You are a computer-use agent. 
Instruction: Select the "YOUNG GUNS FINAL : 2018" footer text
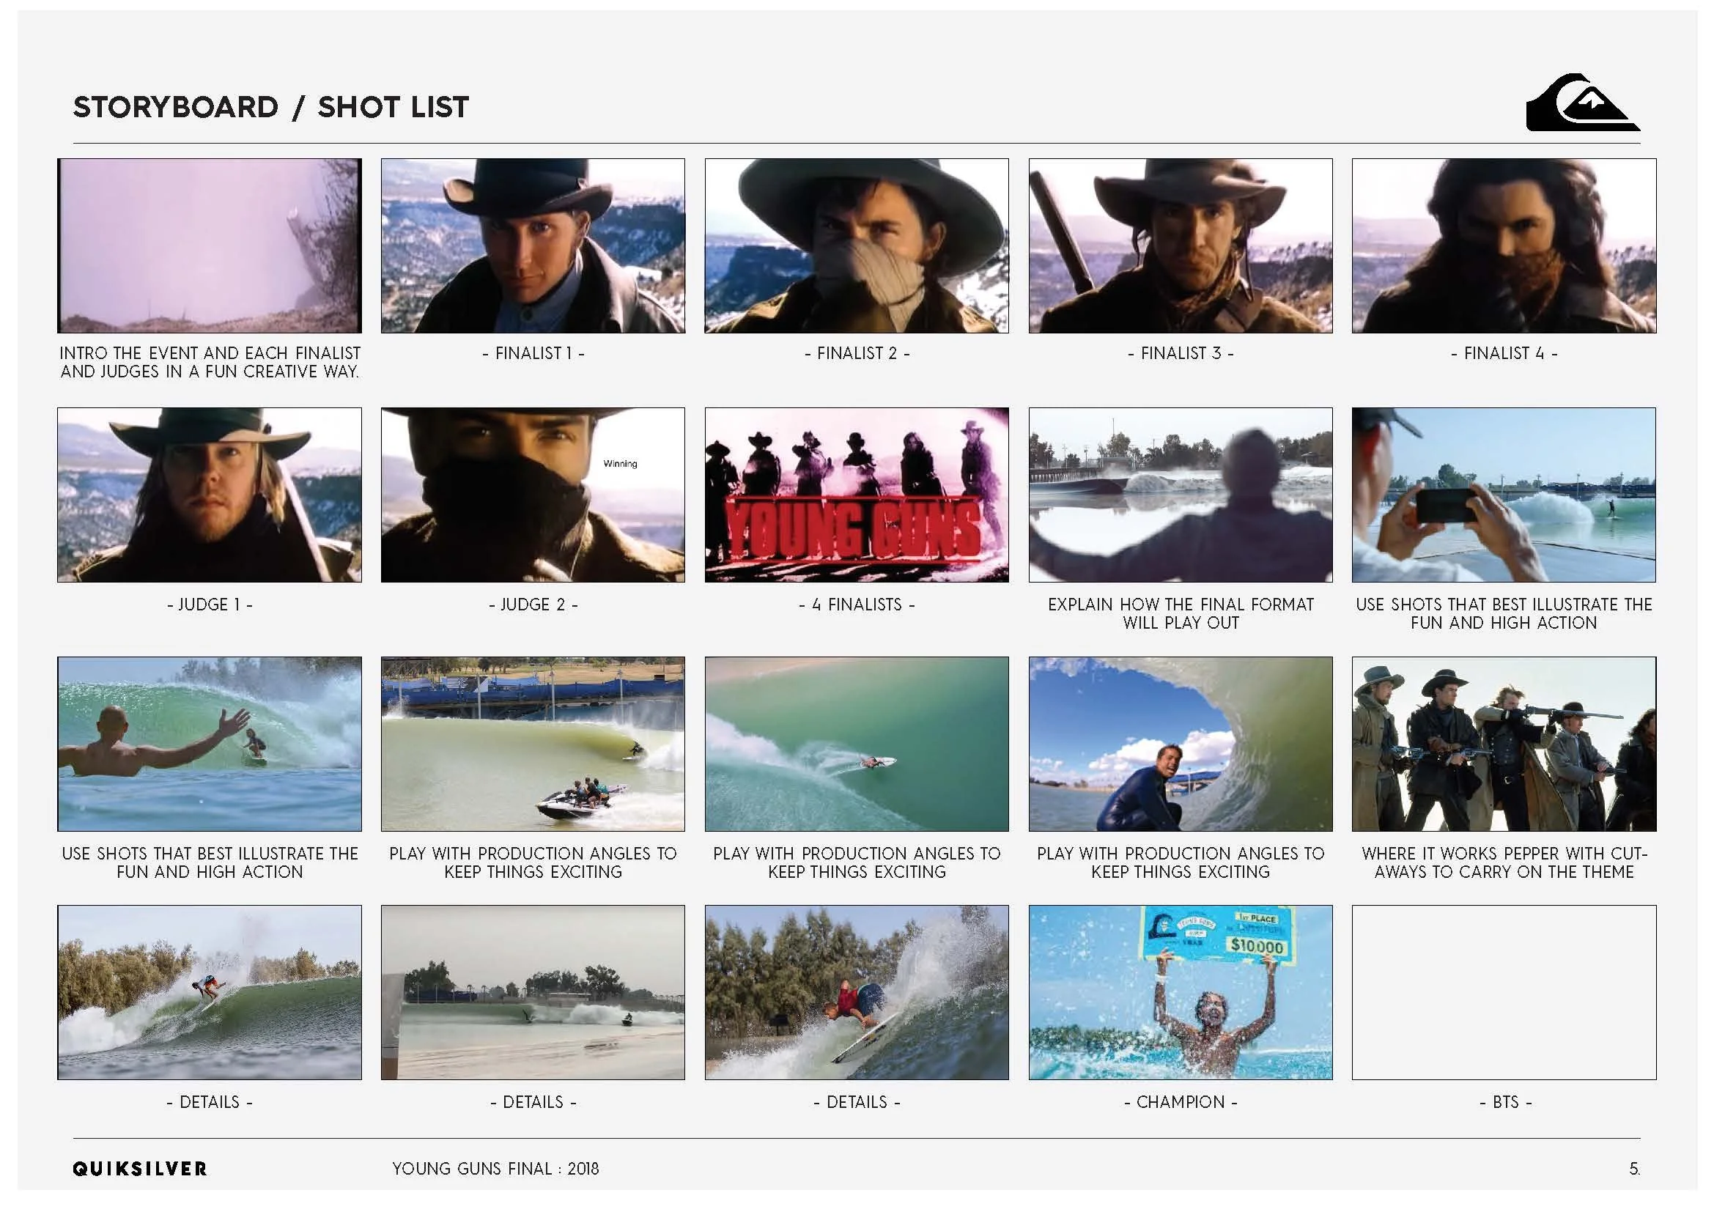click(x=495, y=1169)
